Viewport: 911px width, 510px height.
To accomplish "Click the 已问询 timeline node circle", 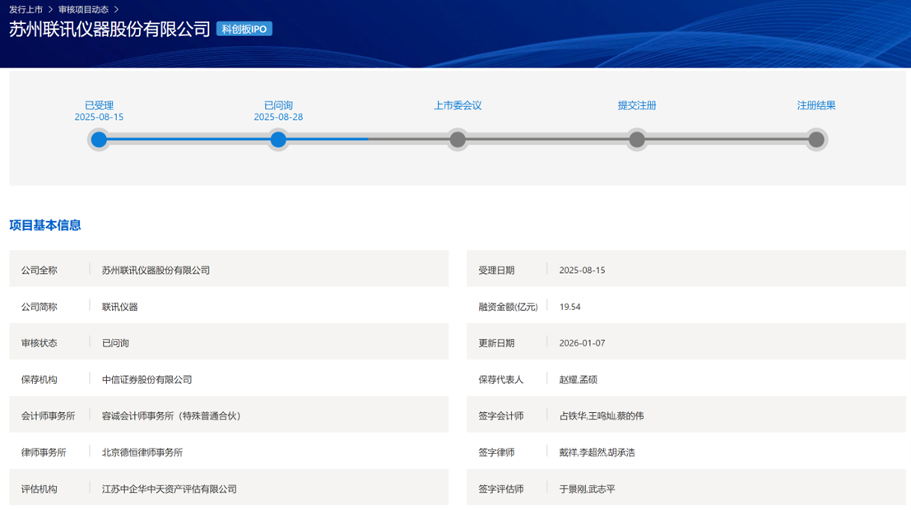I will (278, 140).
